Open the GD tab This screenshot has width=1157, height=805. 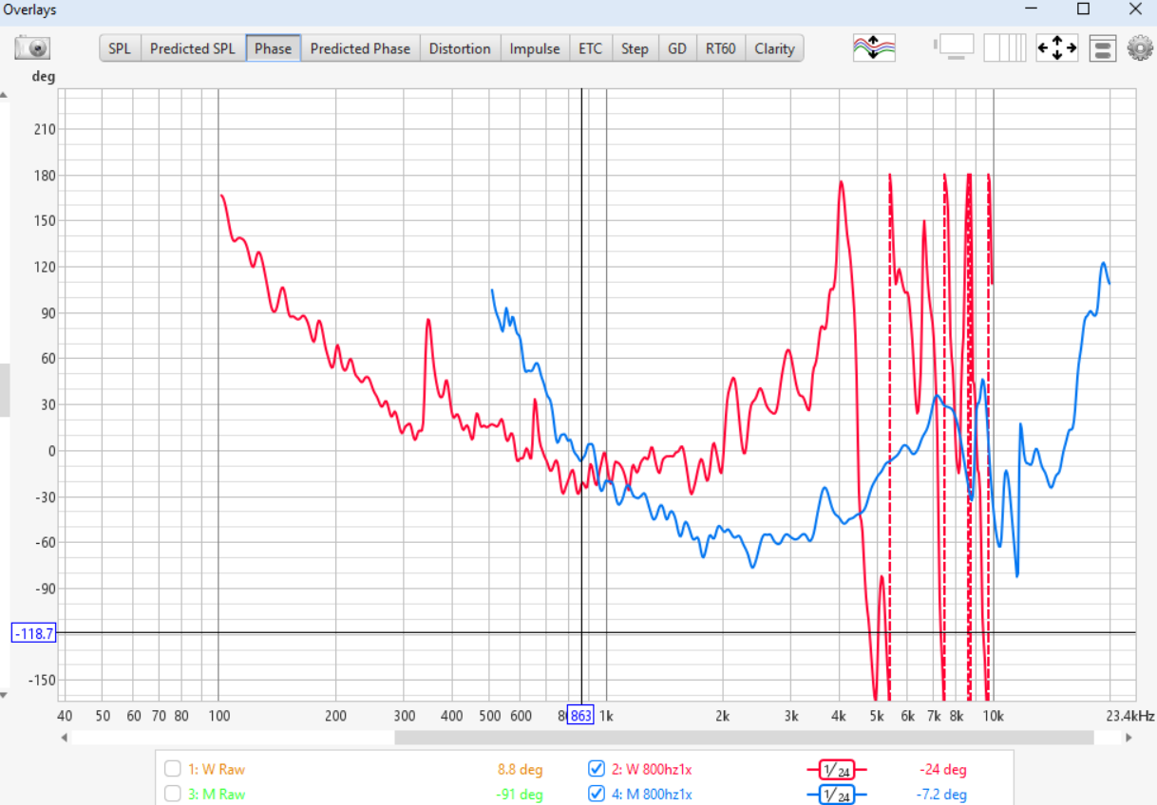(x=677, y=48)
